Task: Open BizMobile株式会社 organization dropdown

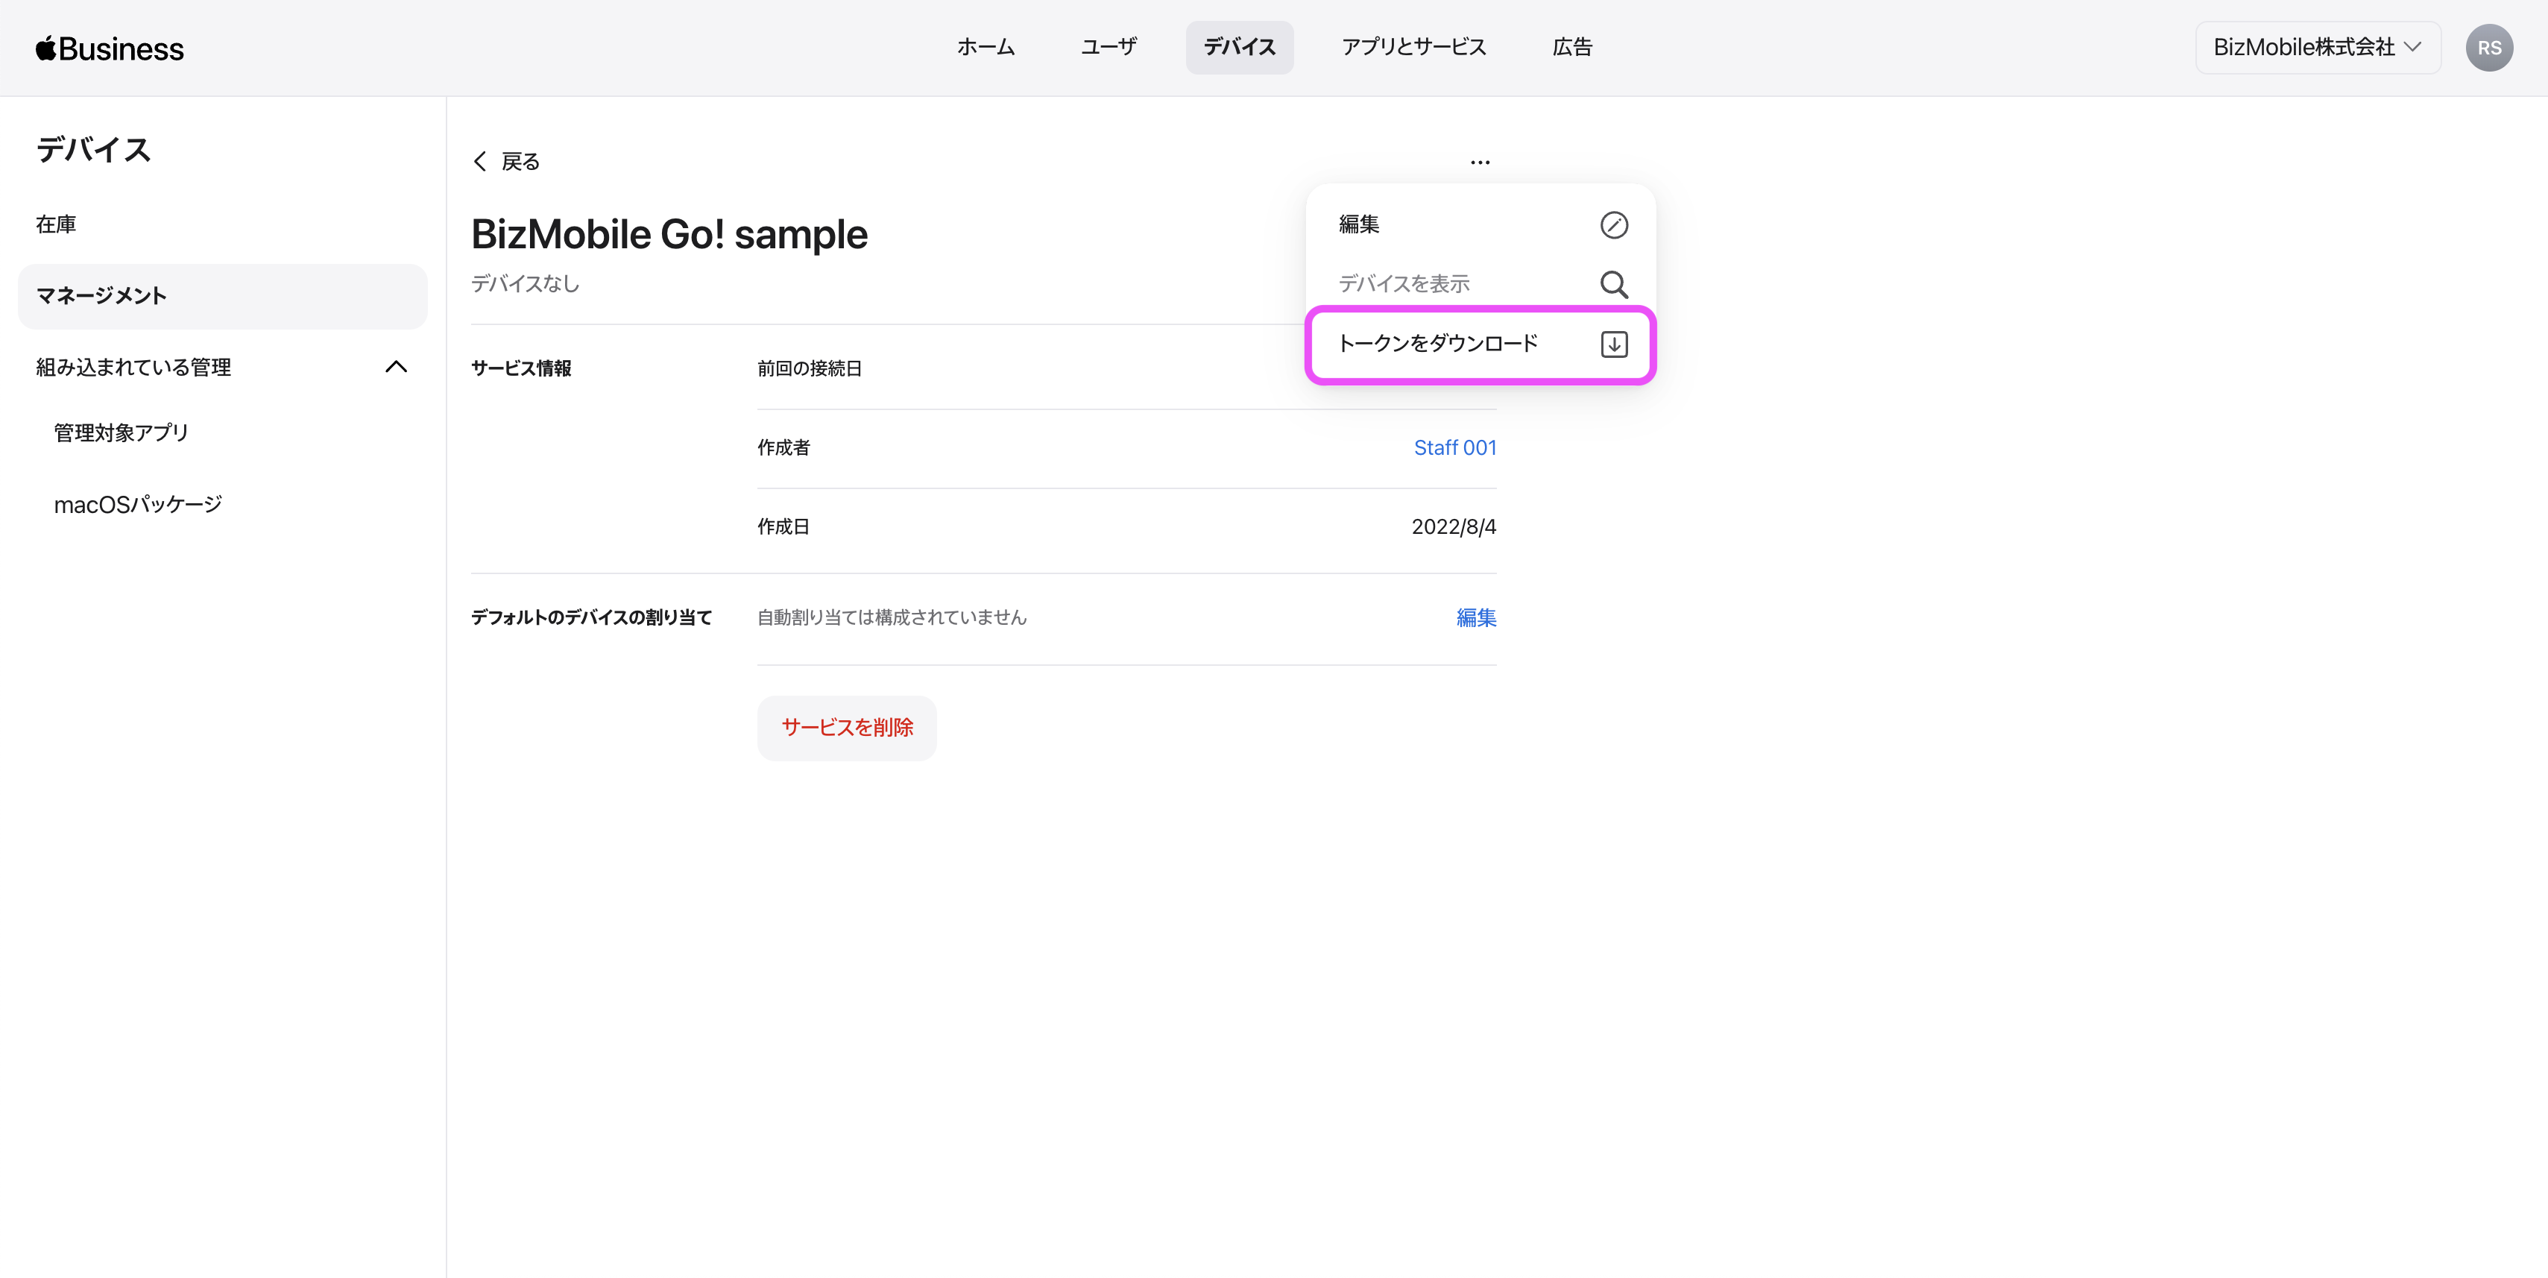Action: pos(2317,48)
